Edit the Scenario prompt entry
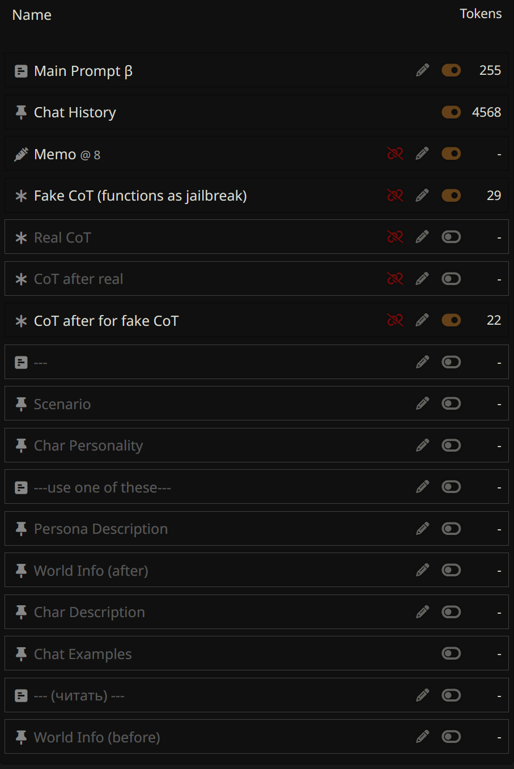This screenshot has height=769, width=514. point(422,403)
